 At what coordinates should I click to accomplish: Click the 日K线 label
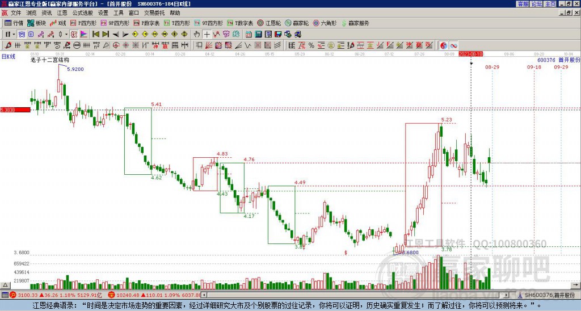(x=9, y=57)
